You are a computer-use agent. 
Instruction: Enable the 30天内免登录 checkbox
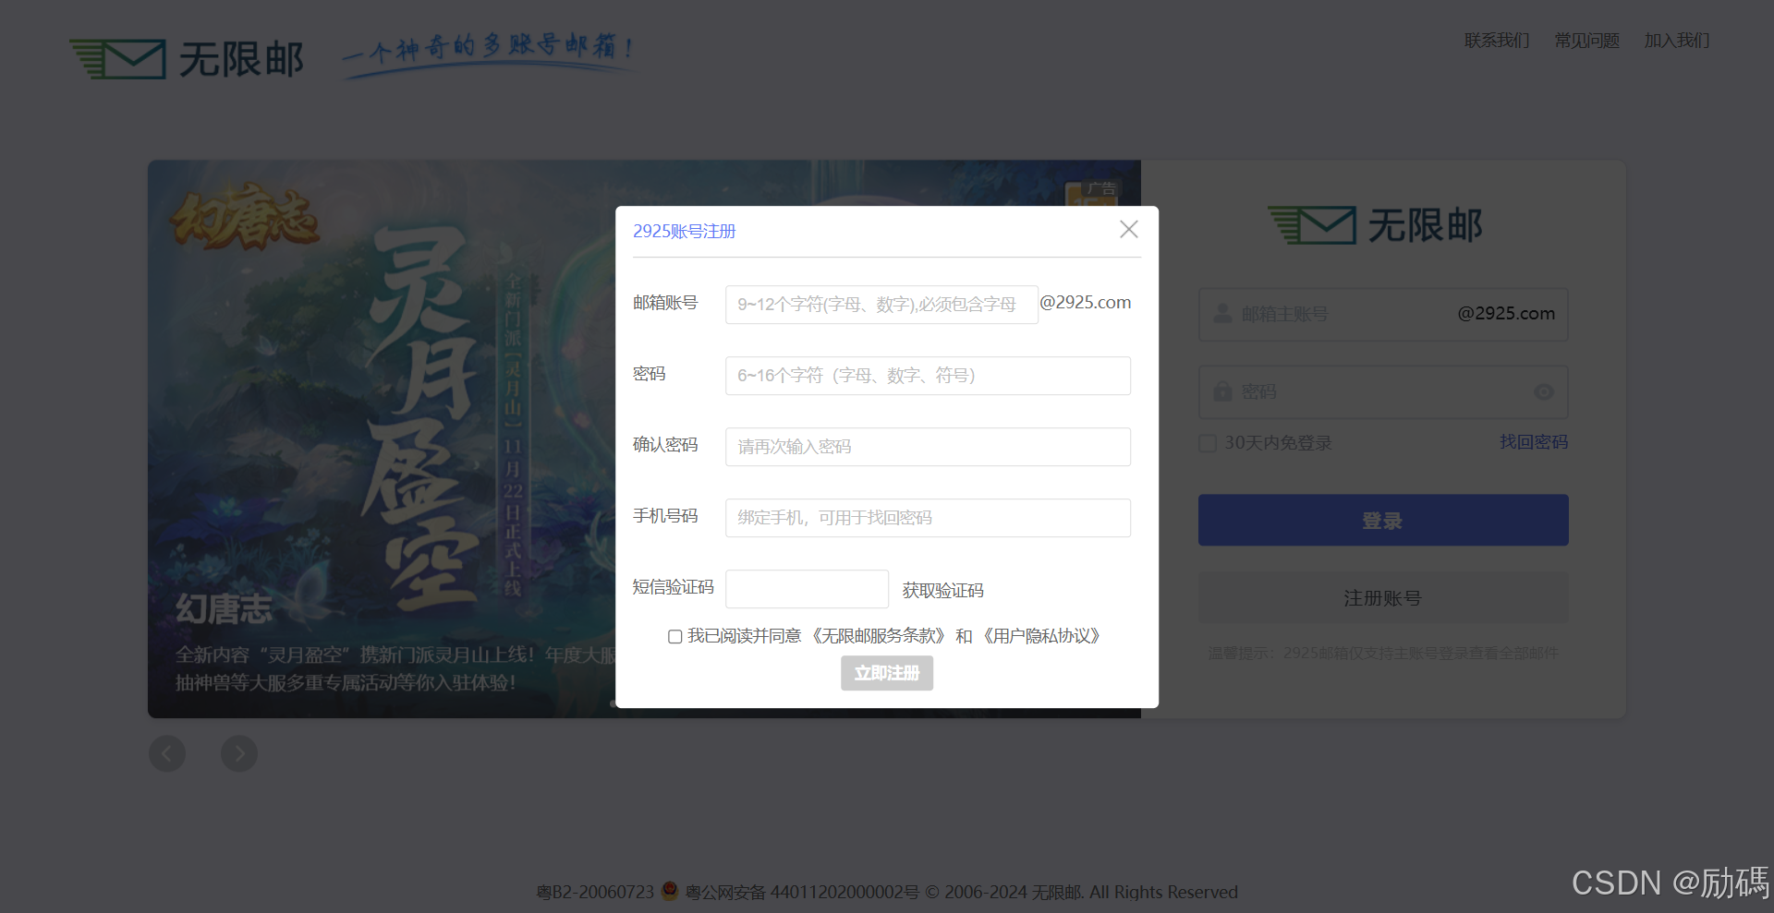(x=1208, y=444)
